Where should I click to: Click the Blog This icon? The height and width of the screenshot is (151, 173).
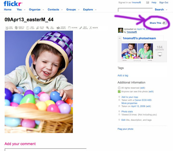pyautogui.click(x=38, y=28)
